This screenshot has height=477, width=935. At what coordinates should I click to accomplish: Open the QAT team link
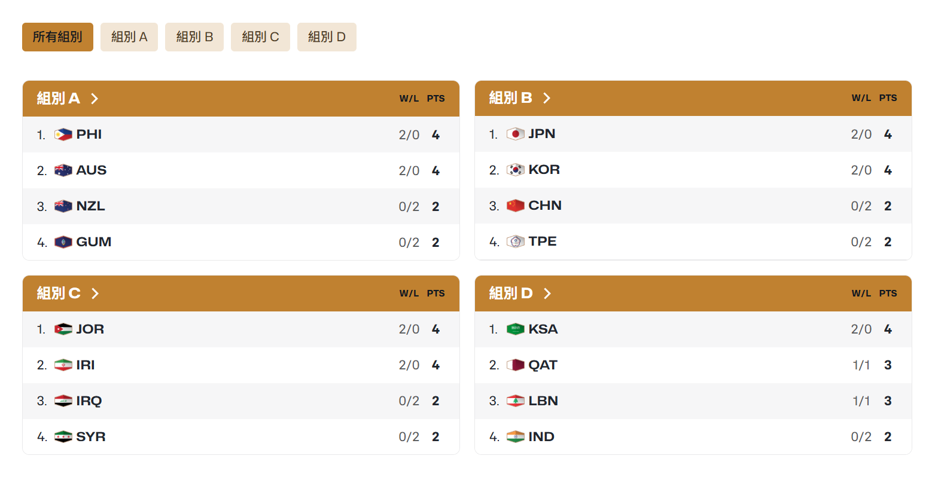pos(543,365)
